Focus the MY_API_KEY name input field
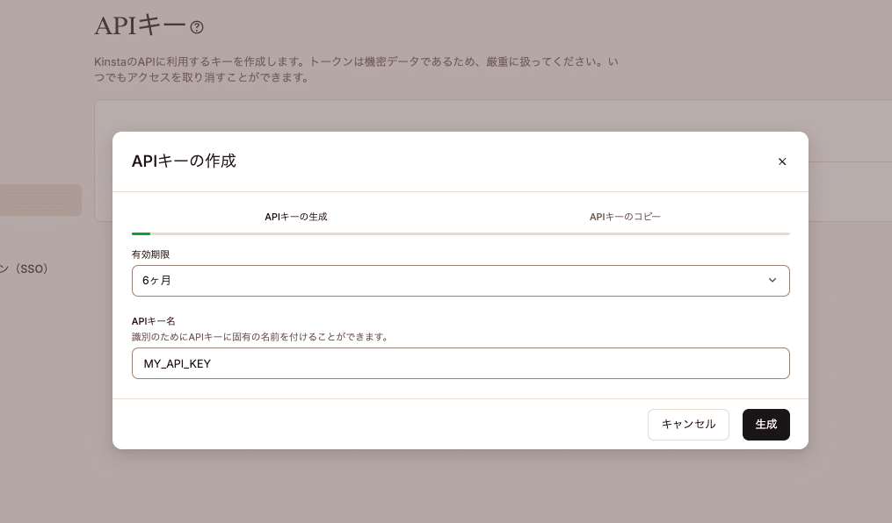 (x=460, y=362)
